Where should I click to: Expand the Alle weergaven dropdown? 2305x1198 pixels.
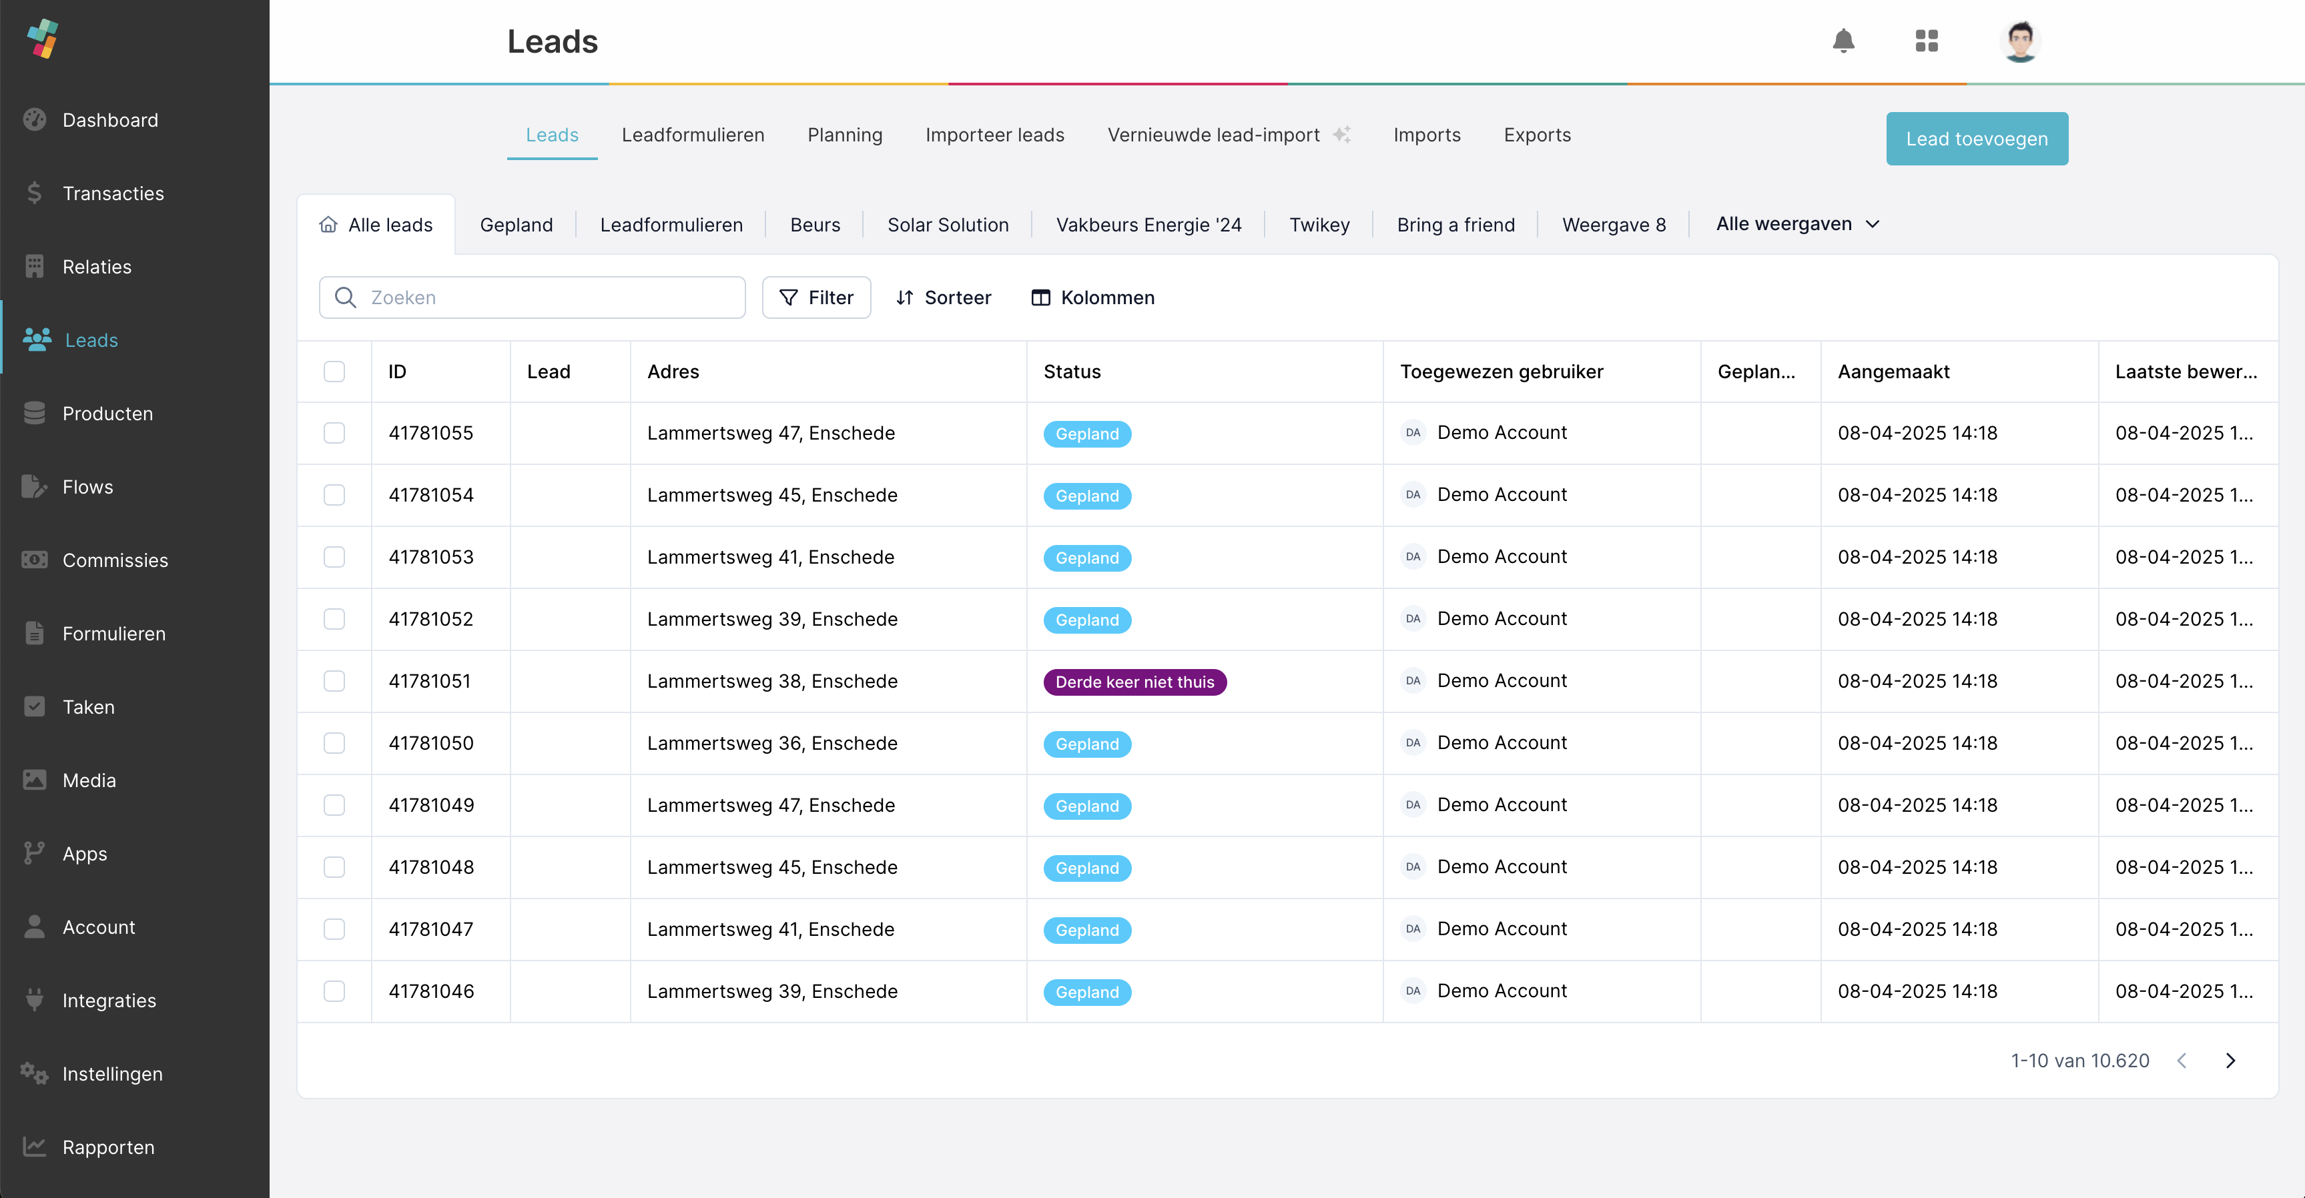1796,225
